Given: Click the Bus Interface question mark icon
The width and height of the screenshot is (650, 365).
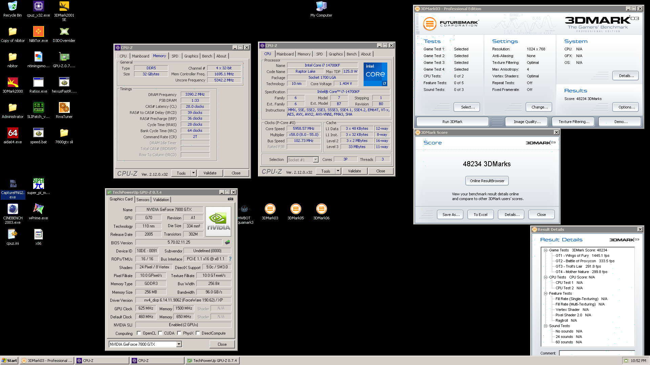Looking at the screenshot, I should [x=230, y=259].
